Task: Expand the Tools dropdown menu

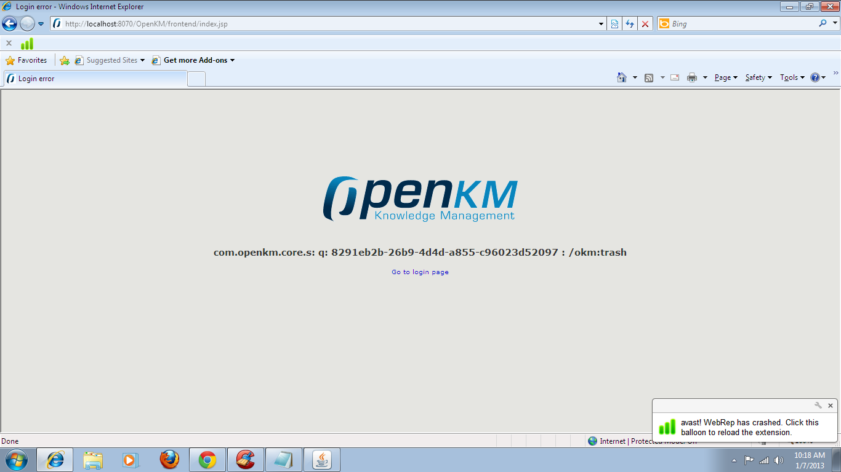Action: click(x=792, y=77)
